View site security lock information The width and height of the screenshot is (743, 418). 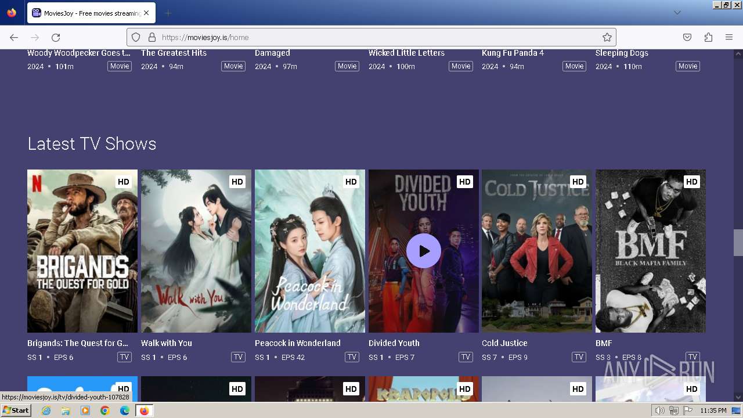[152, 37]
